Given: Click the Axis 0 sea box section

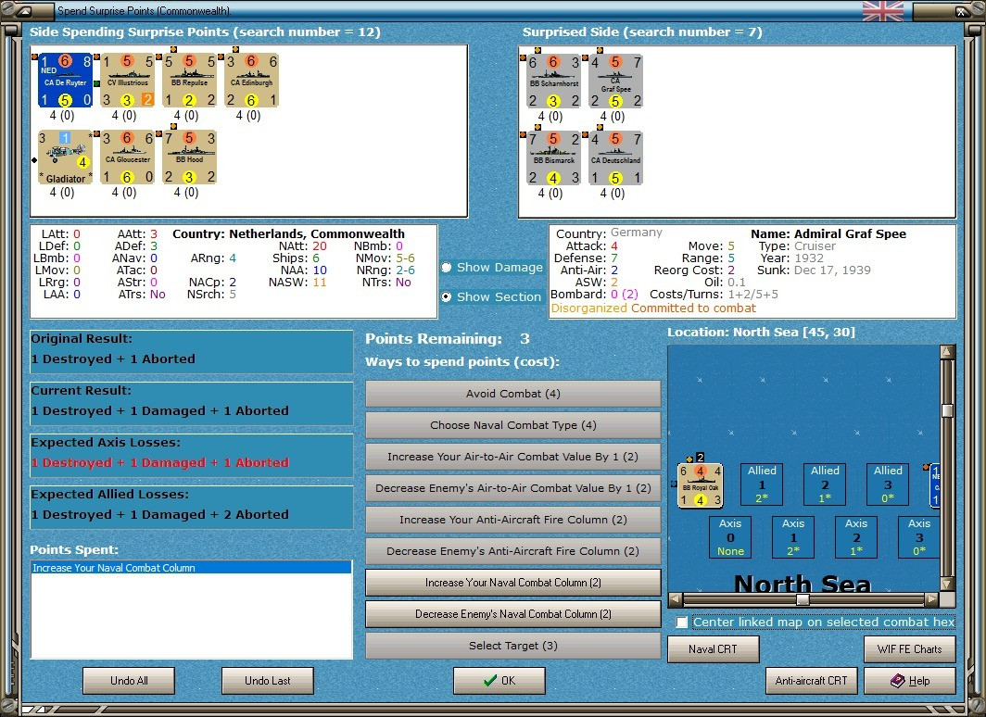Looking at the screenshot, I should tap(730, 536).
